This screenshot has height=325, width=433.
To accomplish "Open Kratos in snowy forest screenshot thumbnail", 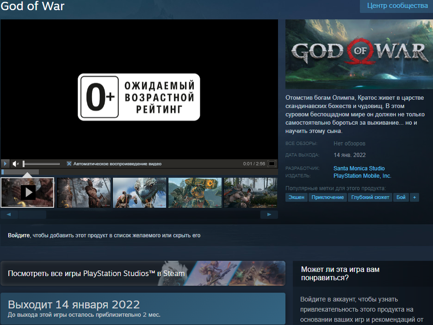I will tap(84, 193).
